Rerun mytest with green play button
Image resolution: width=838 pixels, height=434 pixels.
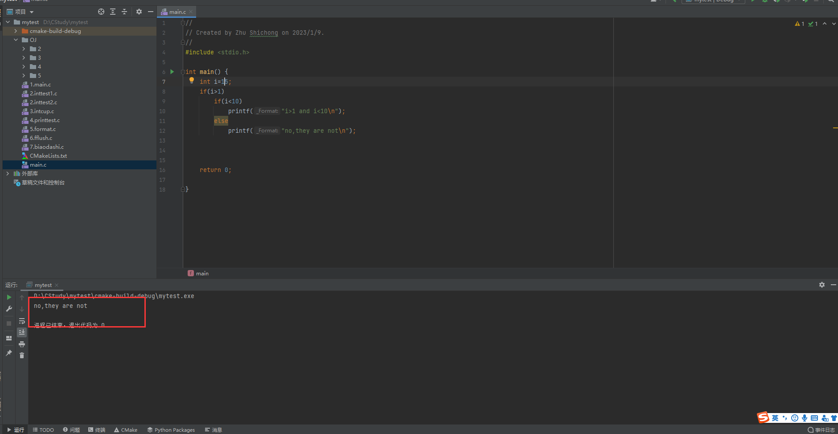point(9,297)
